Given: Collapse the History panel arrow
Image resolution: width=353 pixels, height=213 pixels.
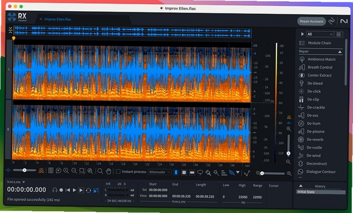Looking at the screenshot, I should (301, 186).
